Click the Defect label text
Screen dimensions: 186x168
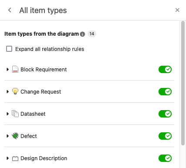29,136
